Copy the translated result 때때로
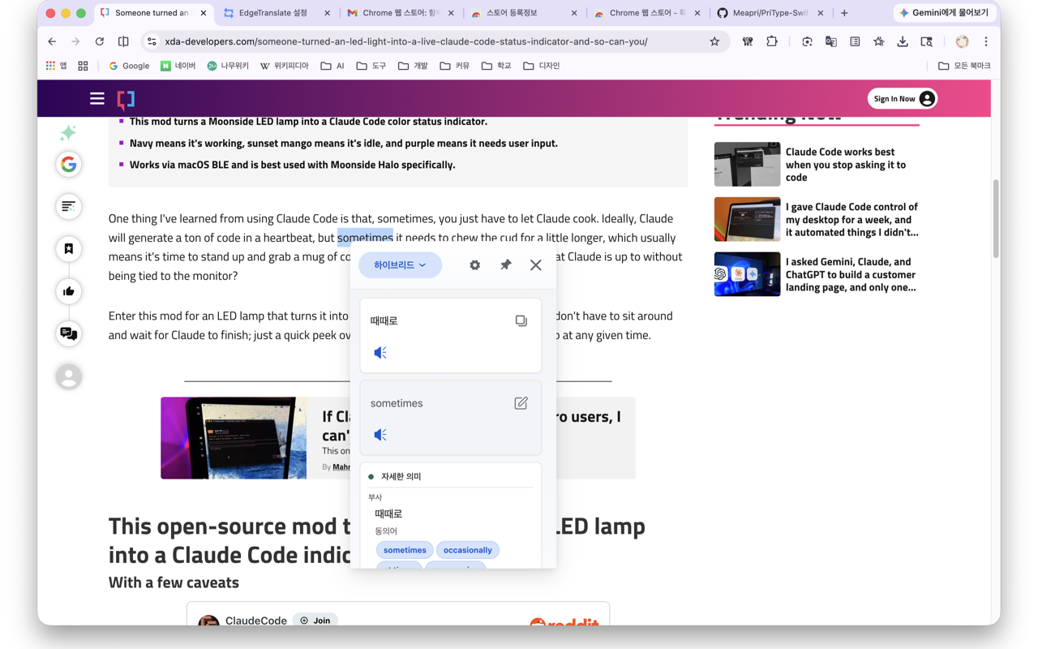This screenshot has height=649, width=1038. tap(521, 320)
